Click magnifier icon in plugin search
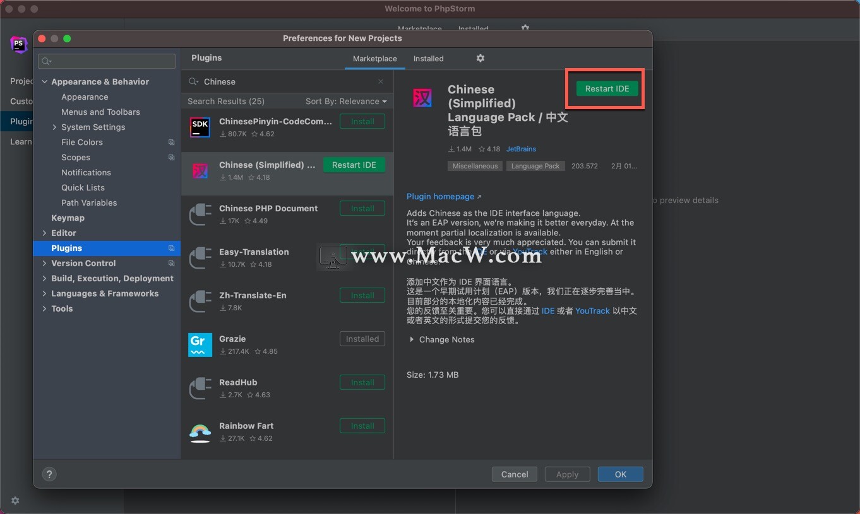860x514 pixels. pyautogui.click(x=194, y=81)
